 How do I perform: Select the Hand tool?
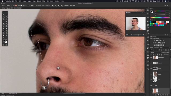point(3,35)
